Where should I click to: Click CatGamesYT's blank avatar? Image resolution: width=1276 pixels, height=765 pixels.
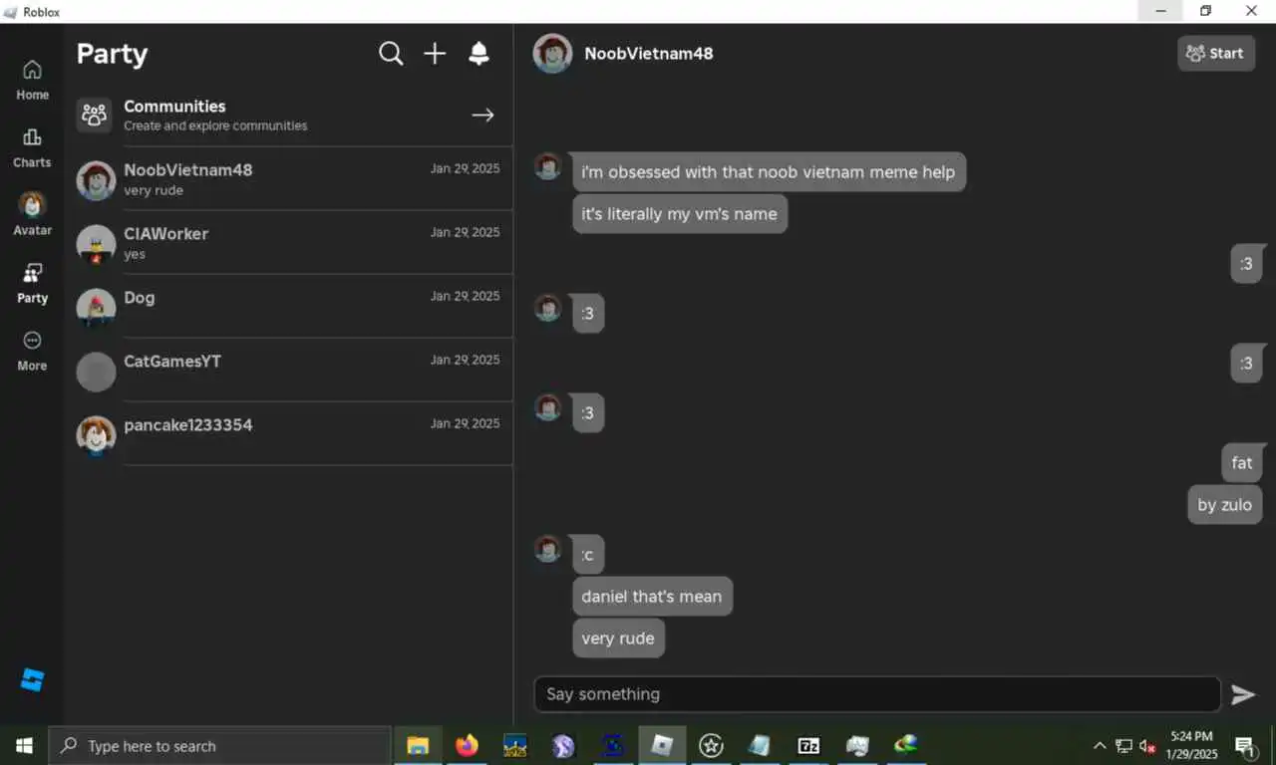[x=97, y=372]
